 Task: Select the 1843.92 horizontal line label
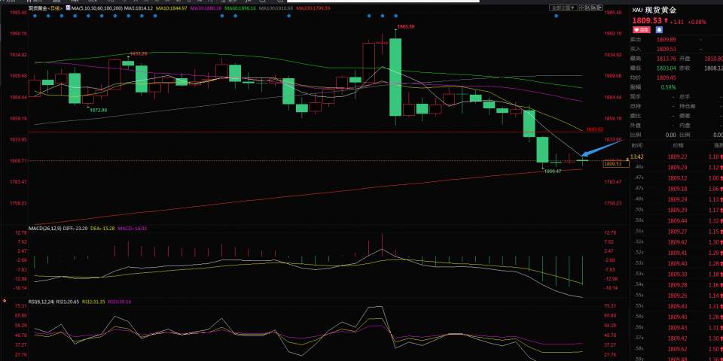(594, 129)
